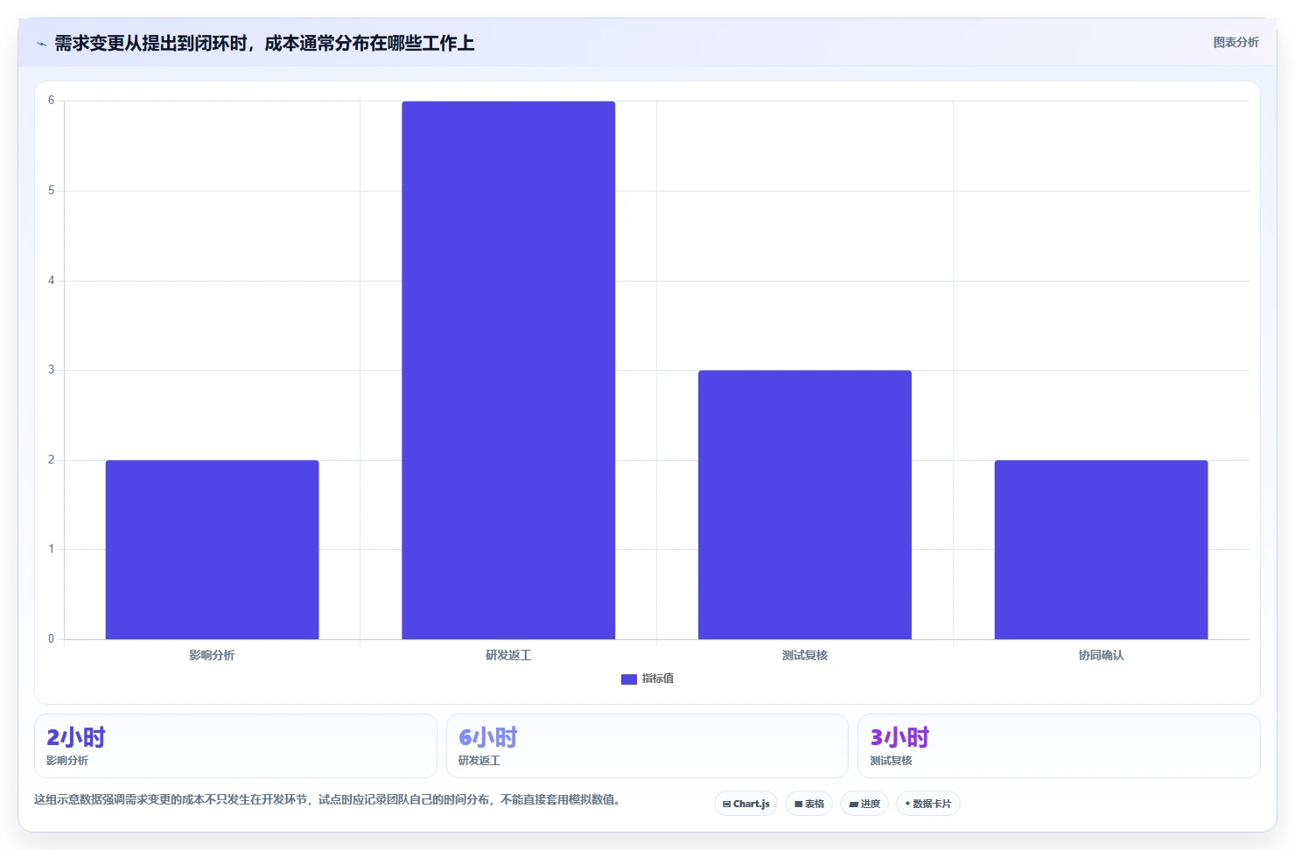
Task: Click the 影响分析 bar in the chart
Action: click(x=212, y=549)
